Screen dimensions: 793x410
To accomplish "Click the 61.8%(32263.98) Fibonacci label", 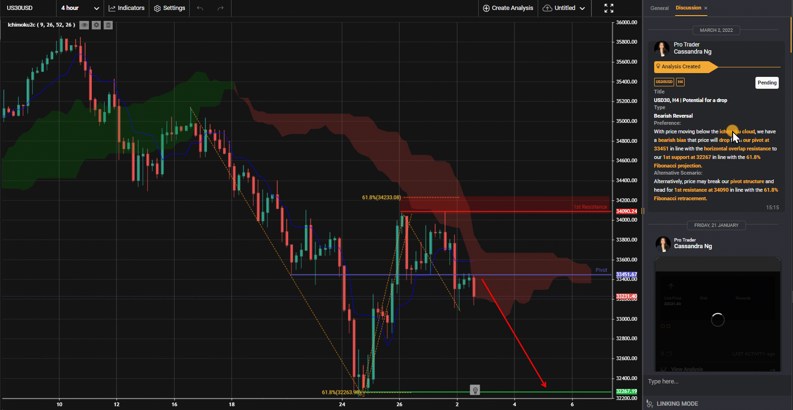I will 341,392.
